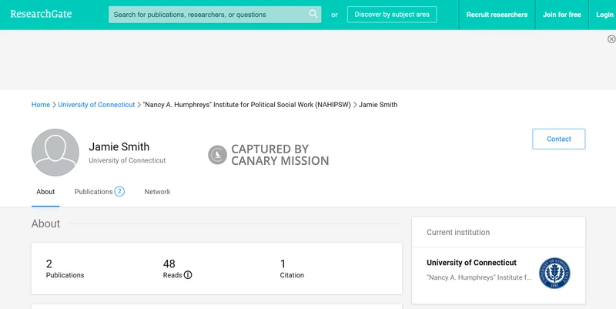Click Jamie Smith's profile avatar

(55, 153)
